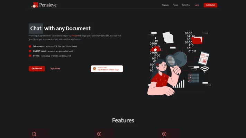
Task: Click the hero Get Started button
Action: (37, 69)
